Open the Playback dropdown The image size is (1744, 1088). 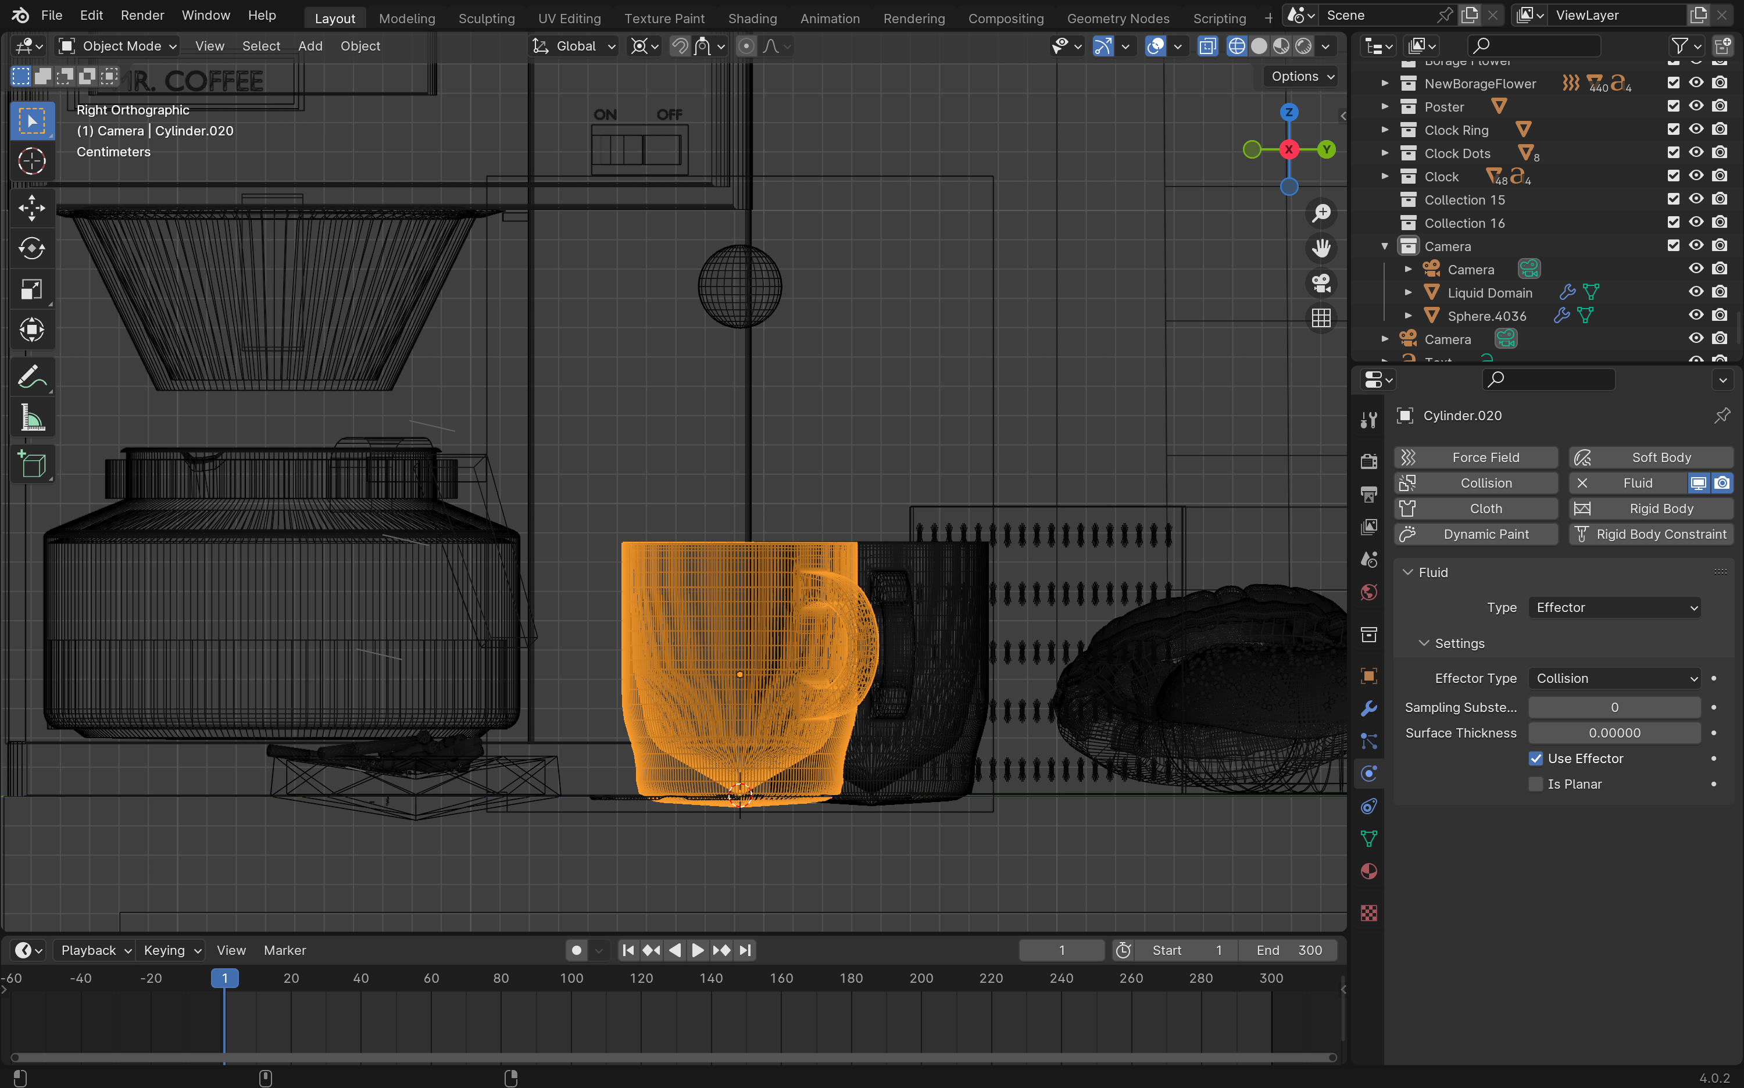(96, 950)
